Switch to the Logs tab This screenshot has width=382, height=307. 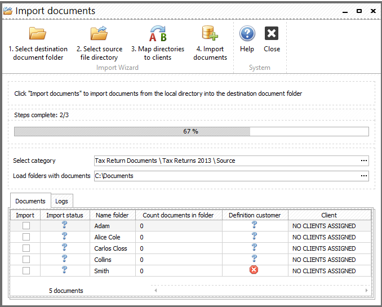point(61,201)
